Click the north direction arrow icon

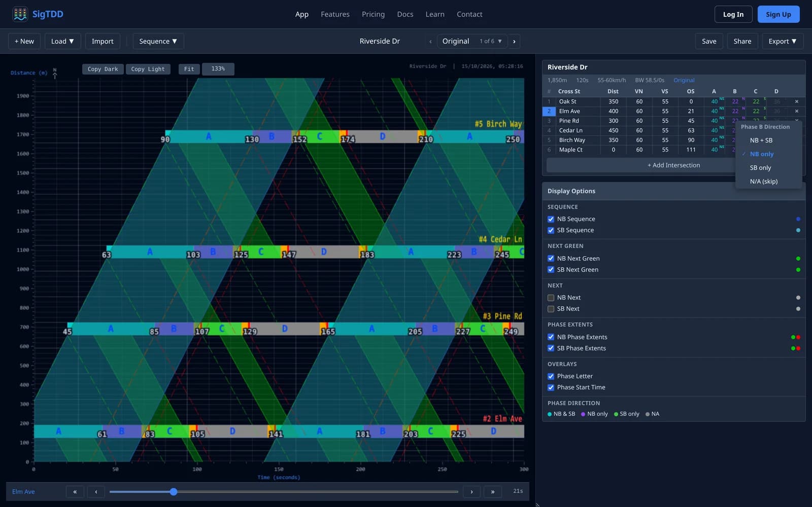(55, 73)
